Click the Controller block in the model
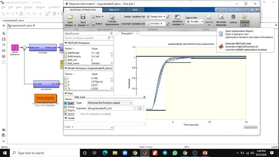 [43, 48]
